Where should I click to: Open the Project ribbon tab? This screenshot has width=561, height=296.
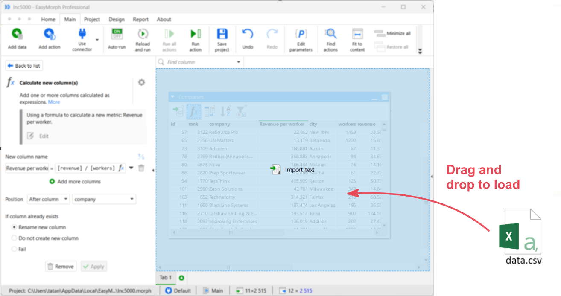92,19
